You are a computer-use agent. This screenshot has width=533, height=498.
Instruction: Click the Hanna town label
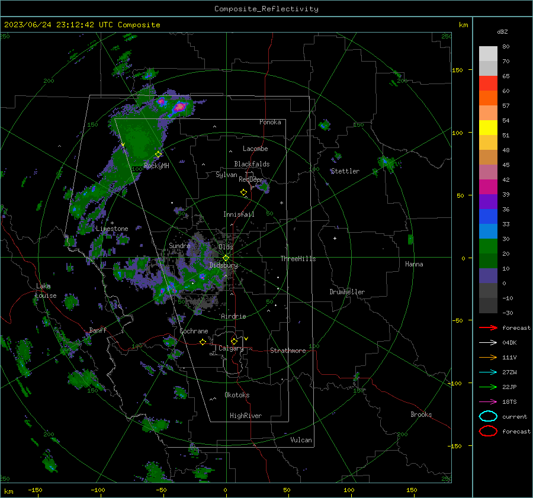(414, 264)
